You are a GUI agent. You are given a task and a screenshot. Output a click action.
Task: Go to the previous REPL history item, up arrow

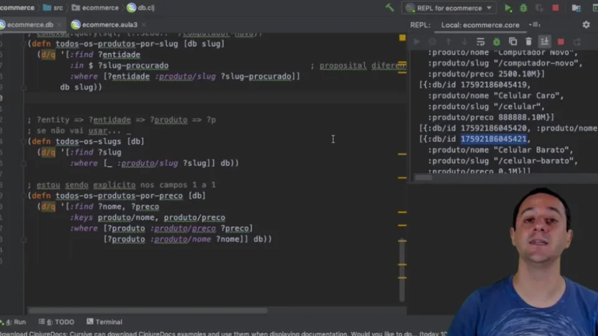pyautogui.click(x=448, y=42)
